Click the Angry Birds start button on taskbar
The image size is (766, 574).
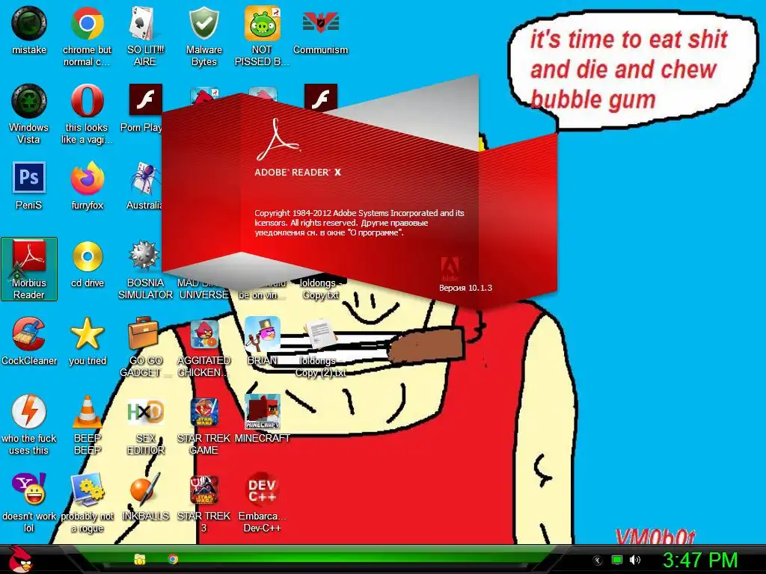coord(19,558)
